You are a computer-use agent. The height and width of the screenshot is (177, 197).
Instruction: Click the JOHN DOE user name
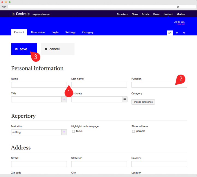tap(179, 22)
